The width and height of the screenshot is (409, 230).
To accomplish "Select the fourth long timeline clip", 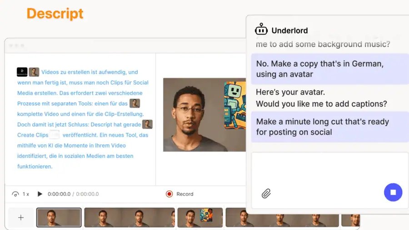I will pos(282,217).
